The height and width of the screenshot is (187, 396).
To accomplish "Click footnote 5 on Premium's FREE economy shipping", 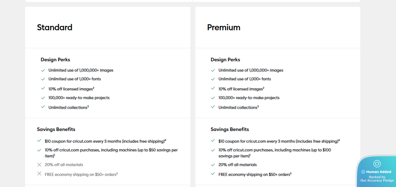I will pyautogui.click(x=291, y=173).
